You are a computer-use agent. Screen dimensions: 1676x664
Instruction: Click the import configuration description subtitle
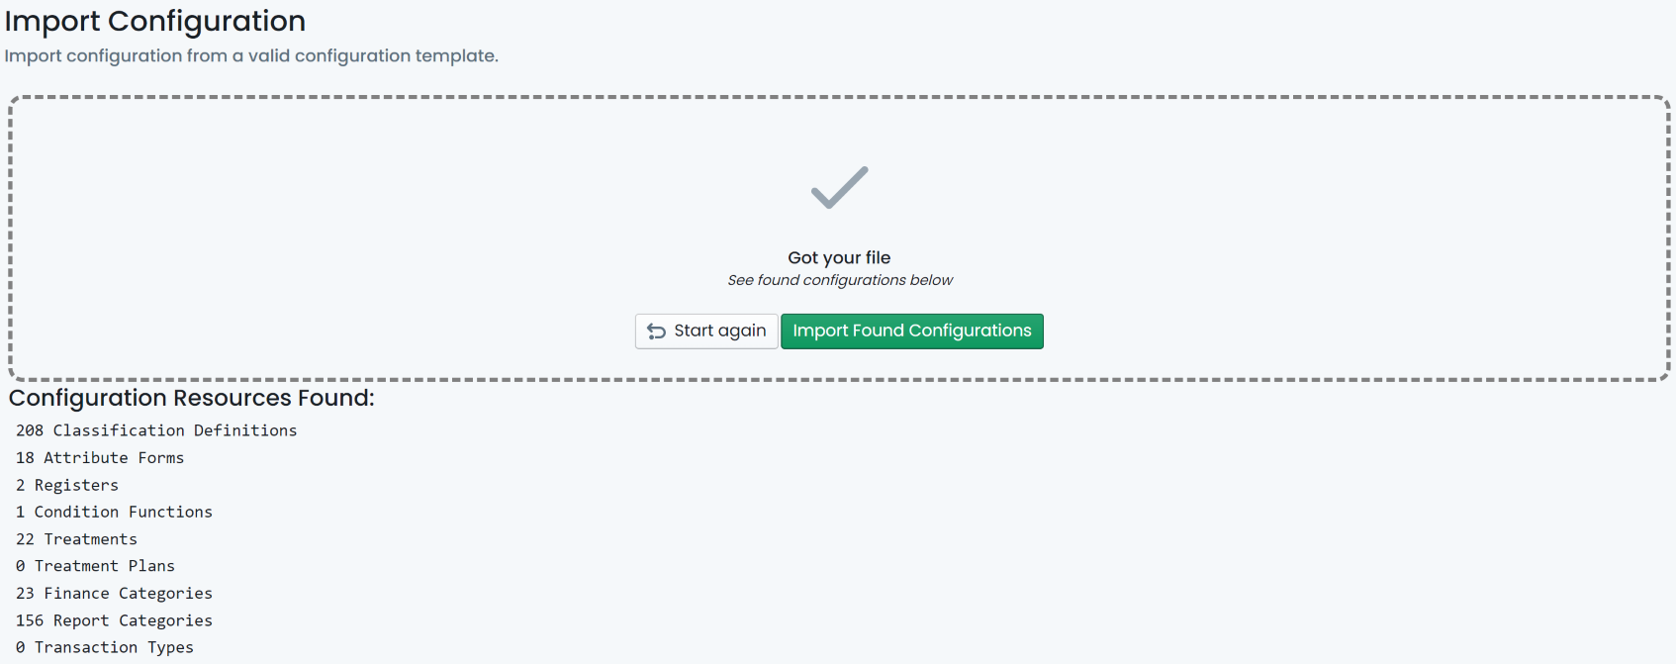click(251, 55)
